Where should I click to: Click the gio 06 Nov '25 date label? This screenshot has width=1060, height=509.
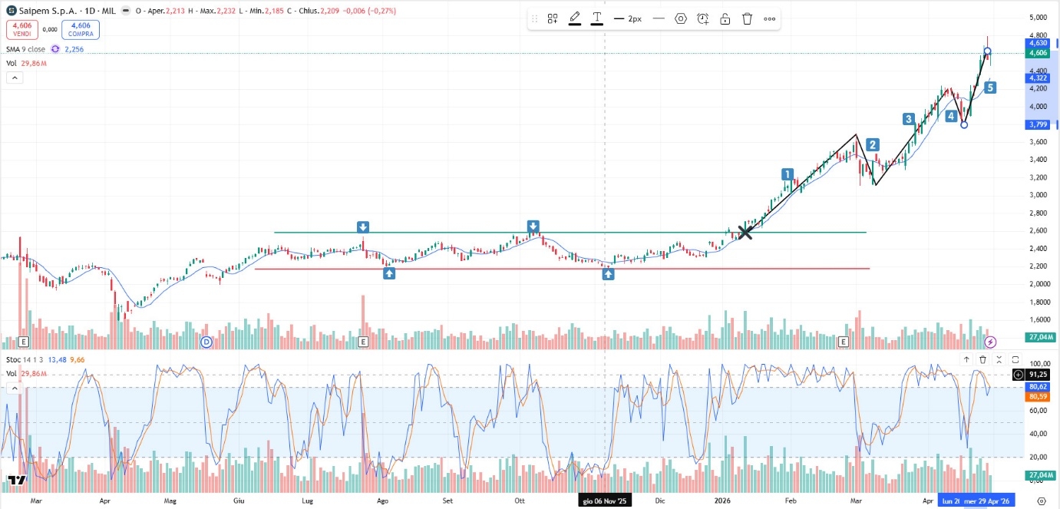pos(605,501)
